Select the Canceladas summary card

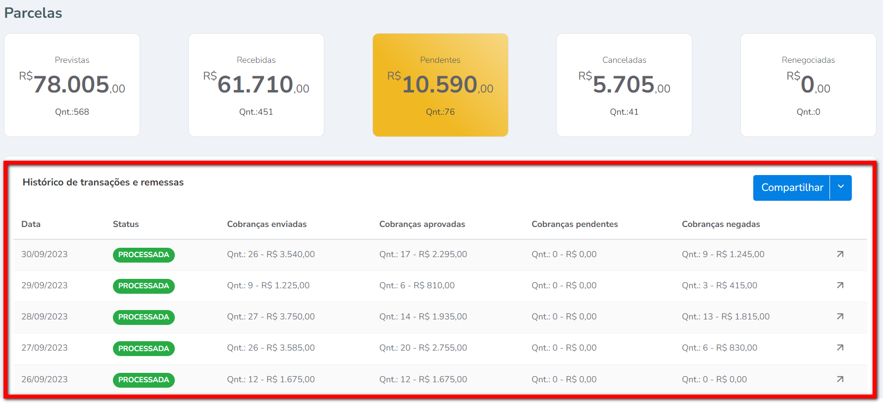(624, 85)
